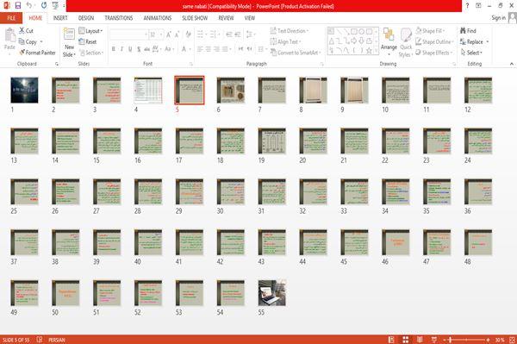The image size is (517, 344).
Task: Click the Cut scissors icon
Action: 22,31
